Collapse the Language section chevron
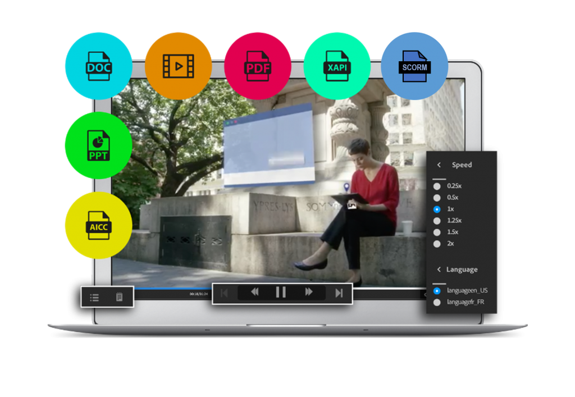 [439, 269]
